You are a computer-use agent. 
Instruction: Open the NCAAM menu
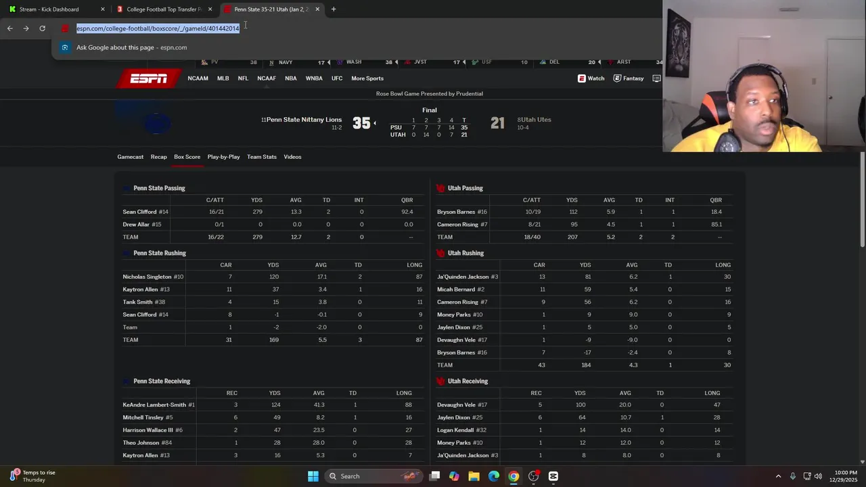point(198,78)
